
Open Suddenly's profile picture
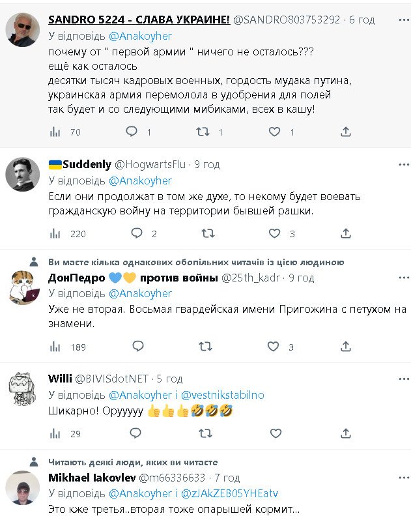click(x=23, y=175)
